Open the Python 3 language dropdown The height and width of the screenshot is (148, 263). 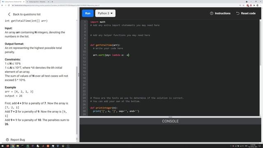(105, 13)
